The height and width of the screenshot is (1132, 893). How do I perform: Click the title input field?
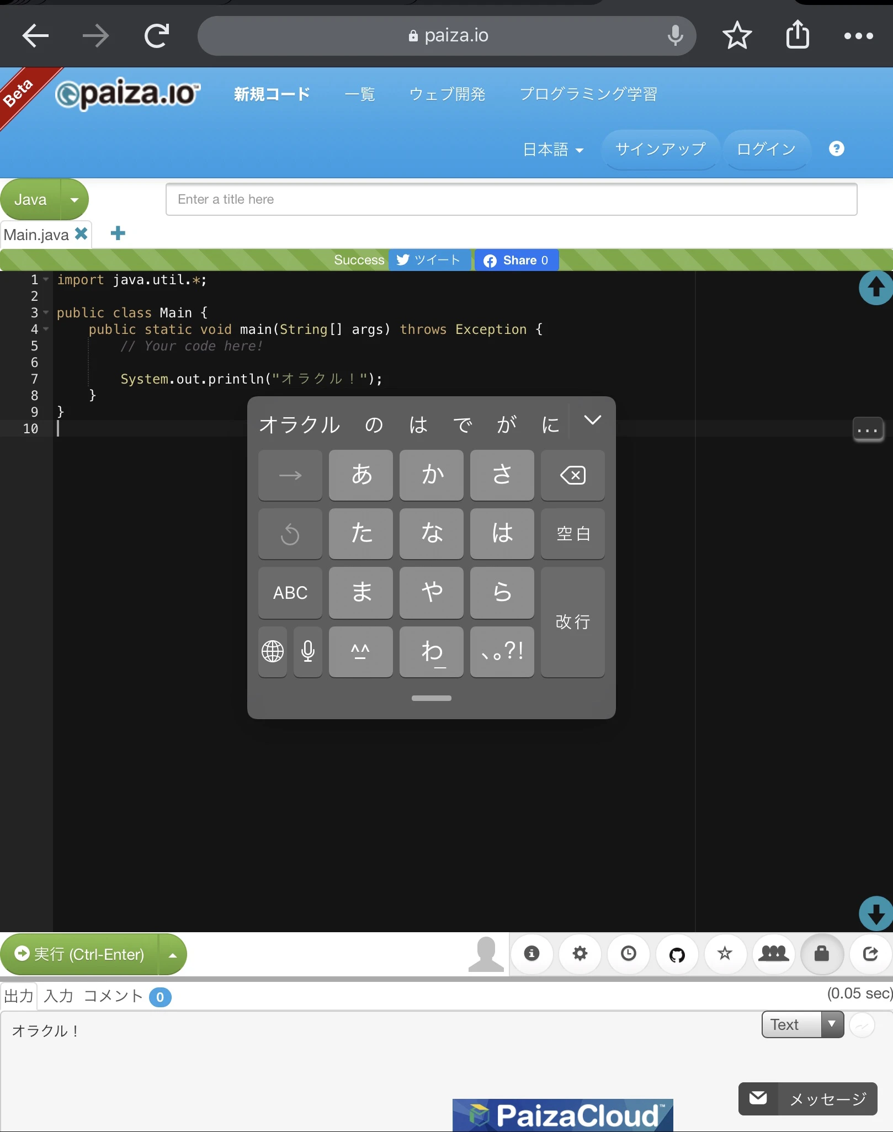tap(511, 199)
